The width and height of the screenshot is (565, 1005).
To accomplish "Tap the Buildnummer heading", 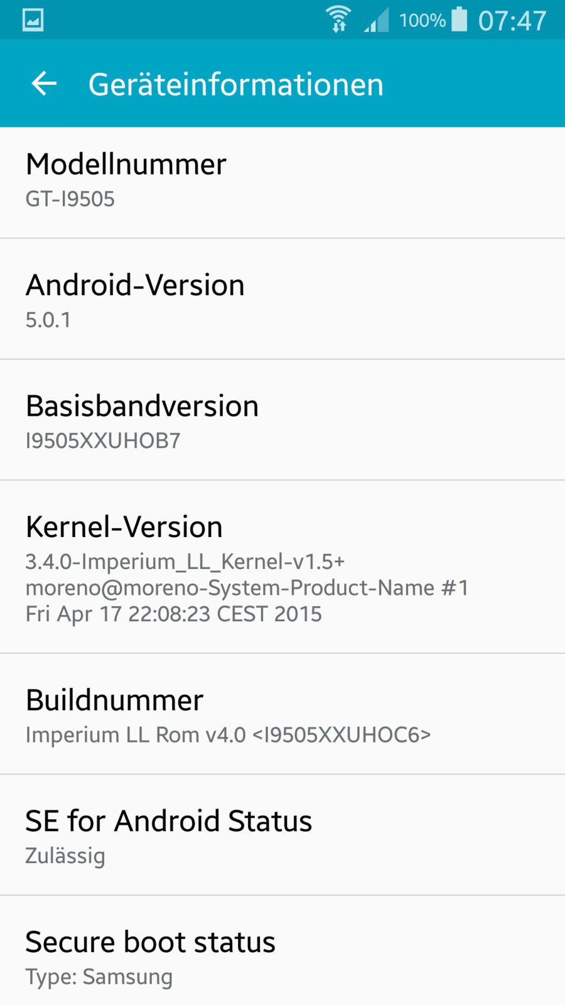I will (x=115, y=700).
